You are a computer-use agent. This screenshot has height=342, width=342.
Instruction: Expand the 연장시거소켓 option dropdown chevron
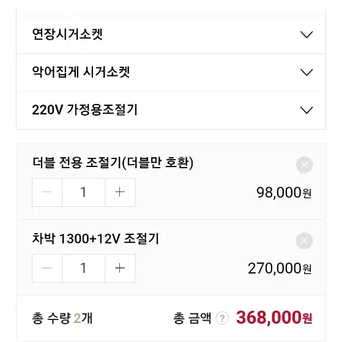click(x=307, y=35)
